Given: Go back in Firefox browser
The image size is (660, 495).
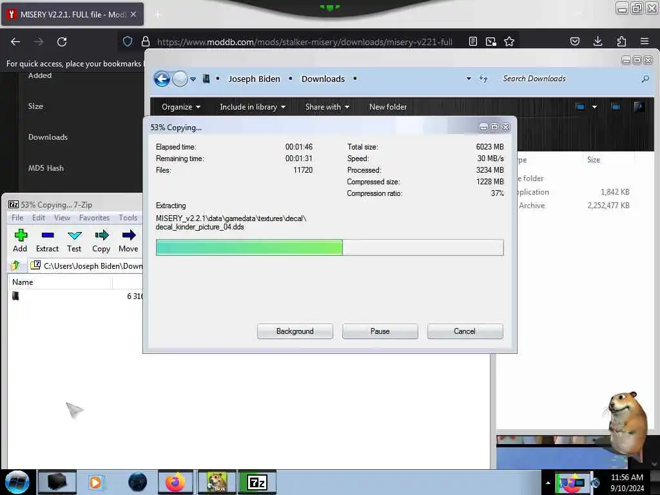Looking at the screenshot, I should (x=15, y=42).
